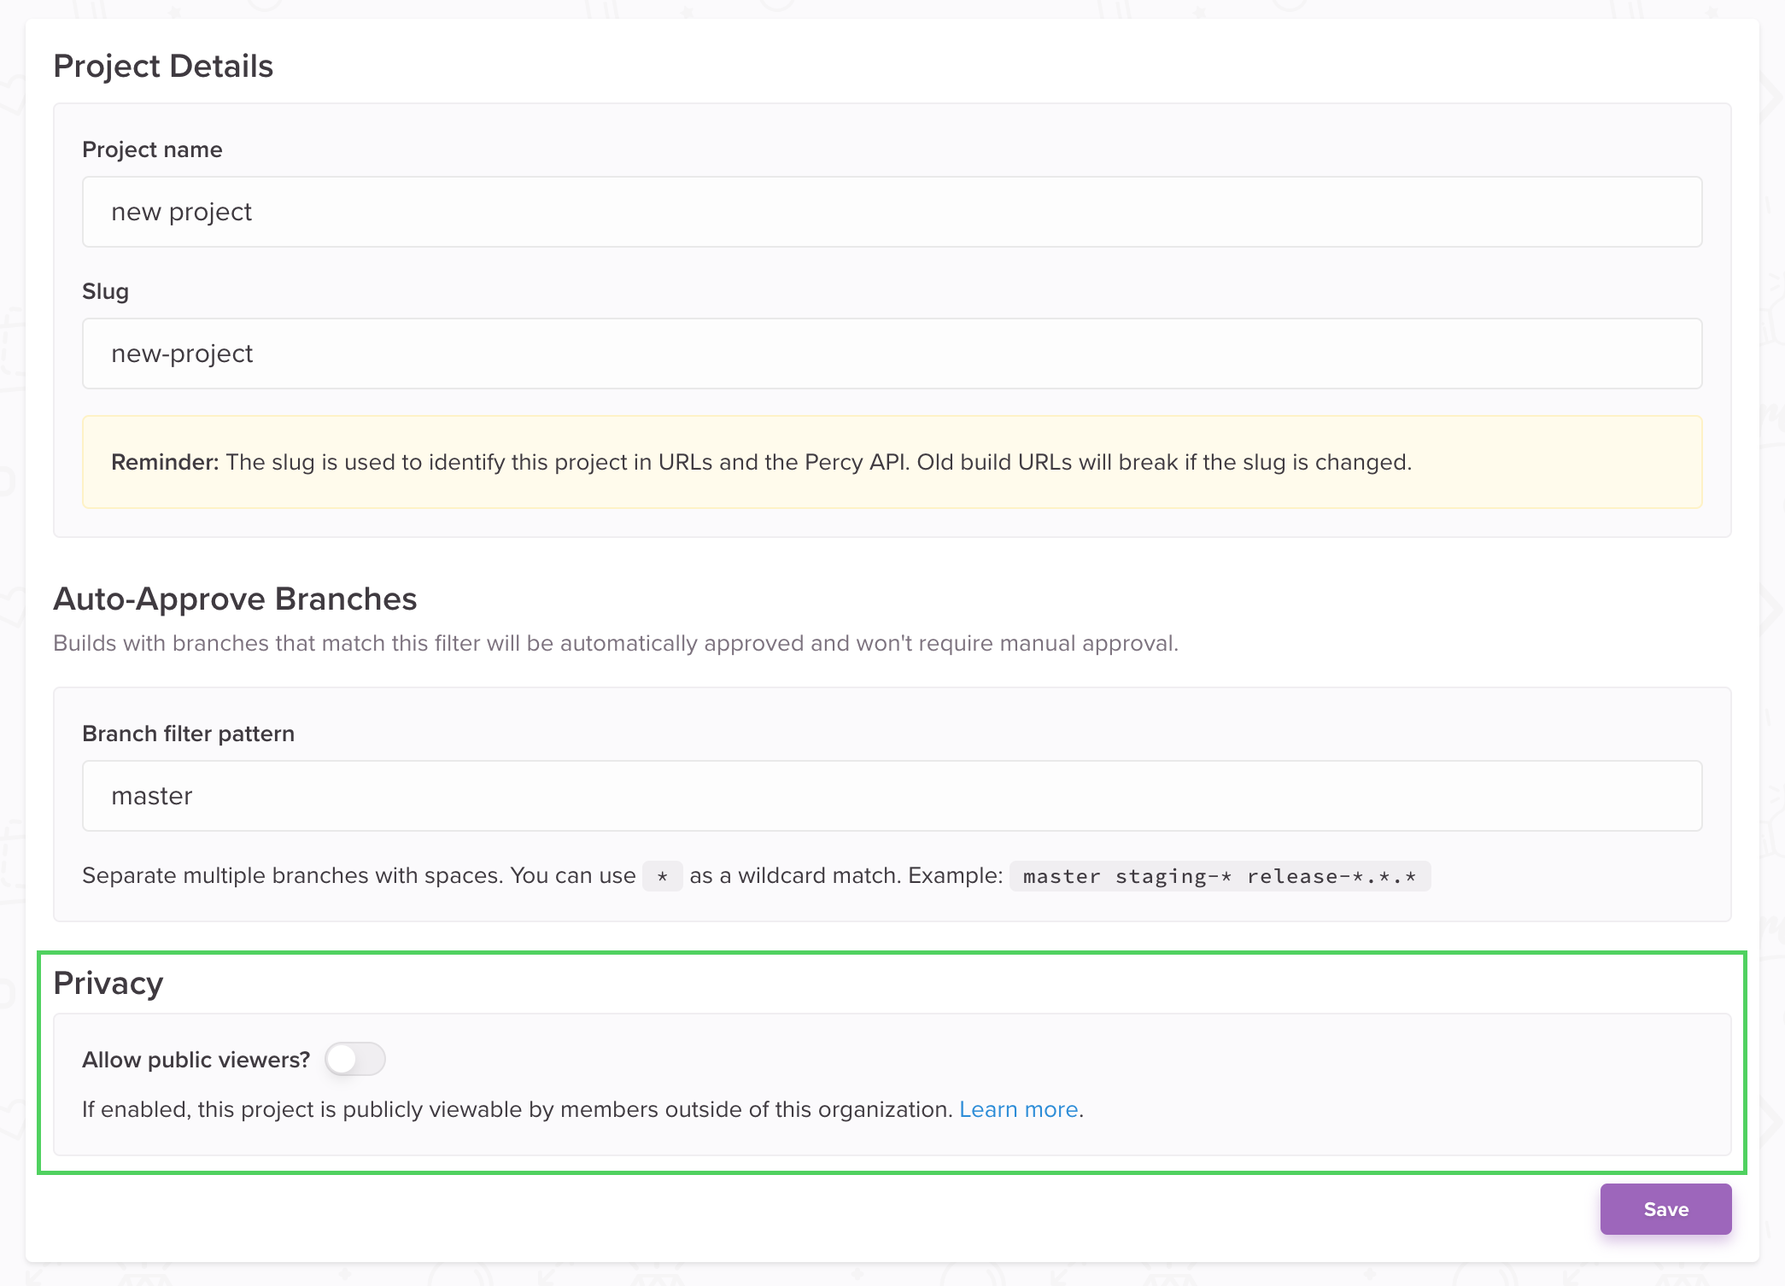The width and height of the screenshot is (1785, 1286).
Task: Click the Privacy section heading
Action: click(108, 983)
